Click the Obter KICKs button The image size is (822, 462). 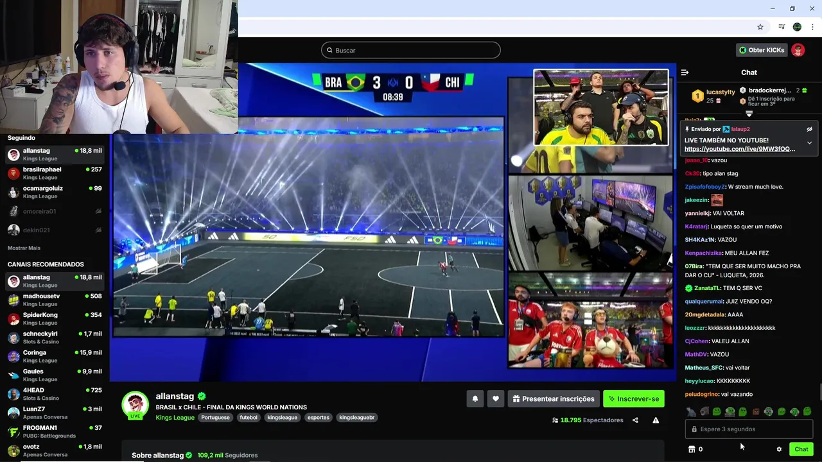[x=762, y=50]
